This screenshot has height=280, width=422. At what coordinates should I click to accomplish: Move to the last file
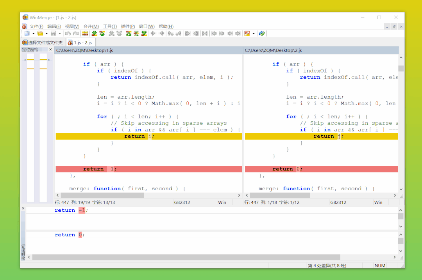pos(238,33)
